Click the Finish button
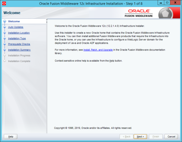This screenshot has width=182, height=142. (156, 136)
